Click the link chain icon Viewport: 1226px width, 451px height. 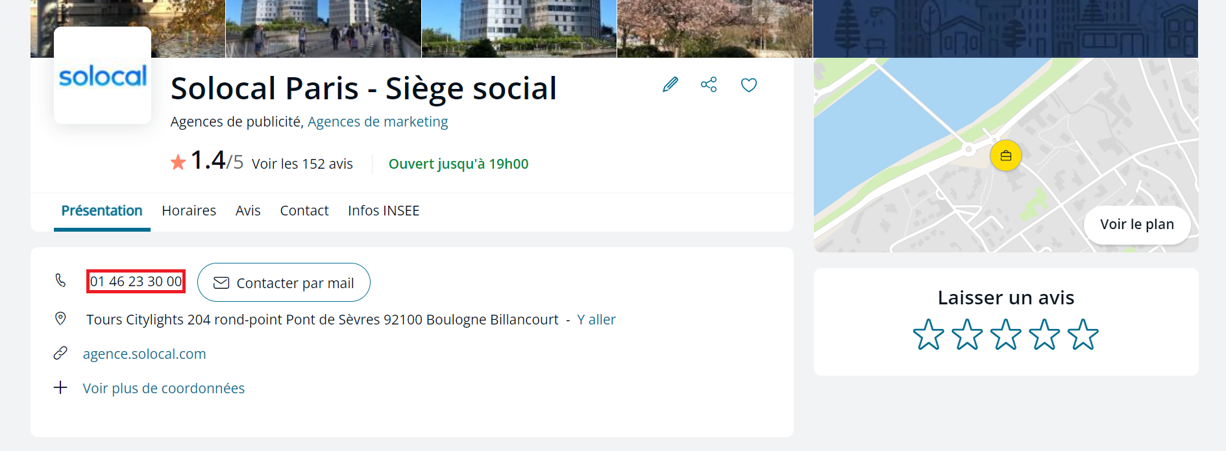coord(60,353)
